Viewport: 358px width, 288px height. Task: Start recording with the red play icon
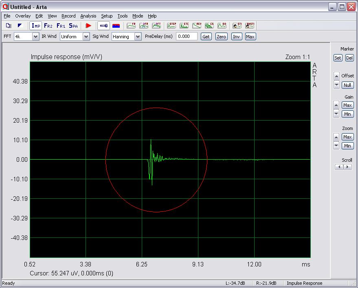(88, 26)
